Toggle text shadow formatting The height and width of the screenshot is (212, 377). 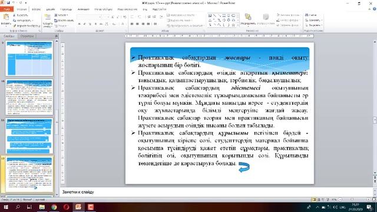[95, 24]
